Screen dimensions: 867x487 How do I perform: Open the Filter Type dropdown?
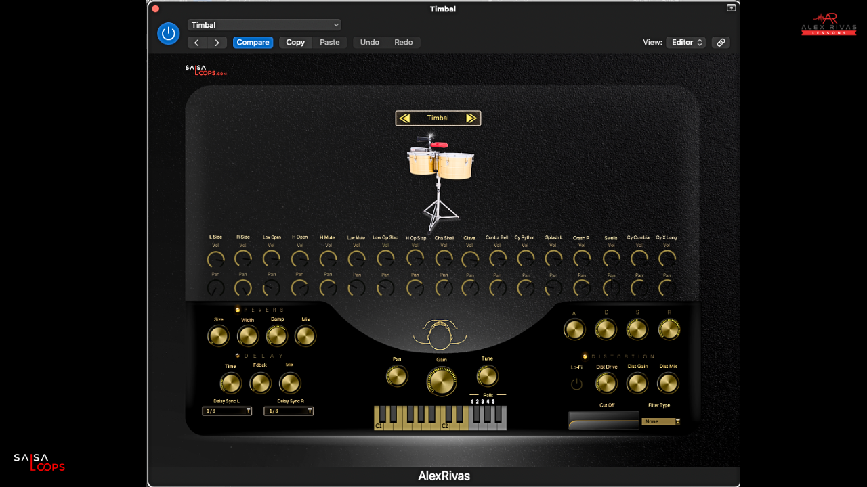(660, 421)
